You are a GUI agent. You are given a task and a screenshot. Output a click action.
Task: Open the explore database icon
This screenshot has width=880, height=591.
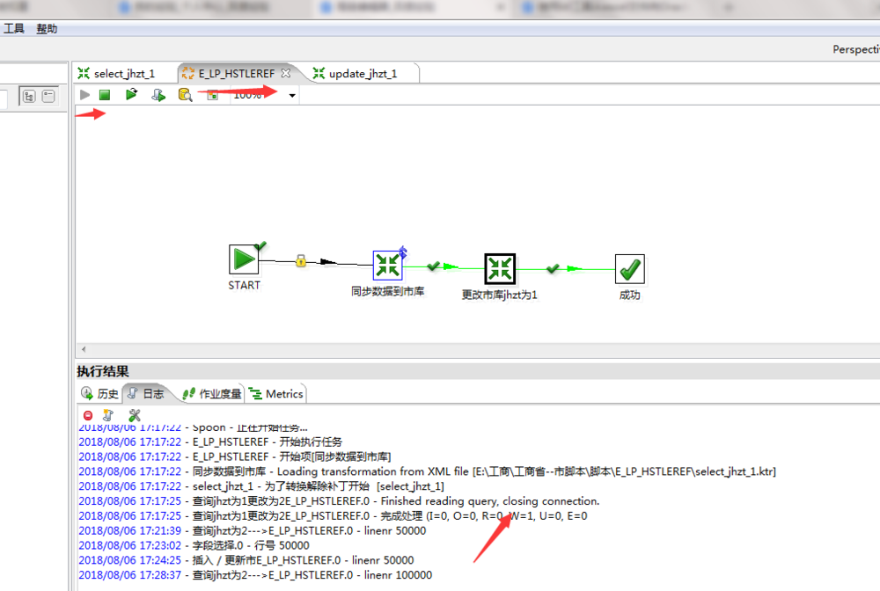[x=185, y=95]
